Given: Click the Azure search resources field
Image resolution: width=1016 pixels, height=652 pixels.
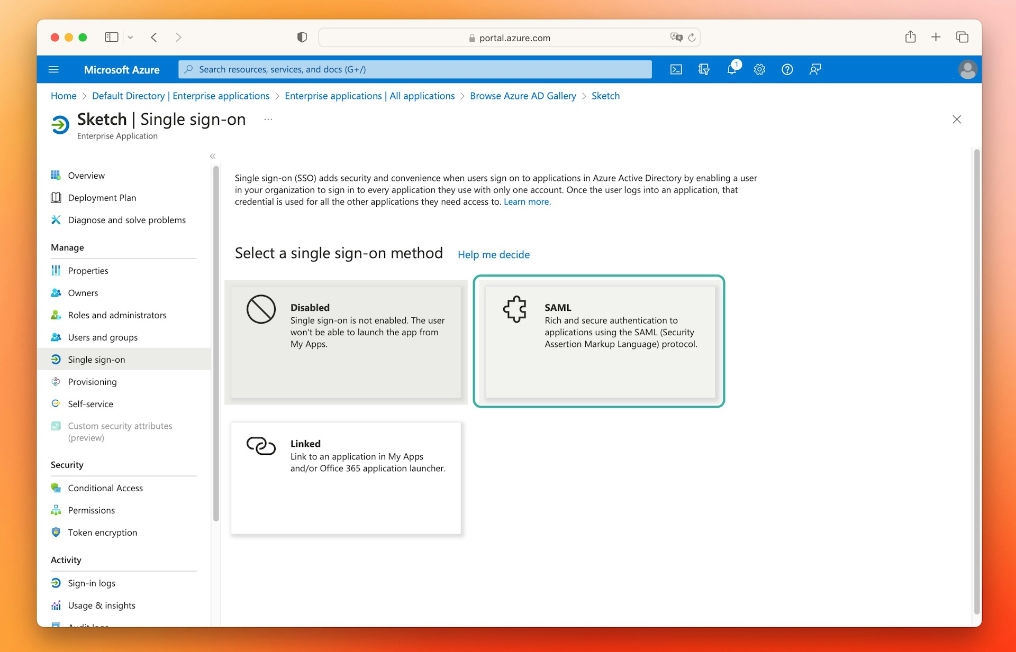Looking at the screenshot, I should coord(415,69).
